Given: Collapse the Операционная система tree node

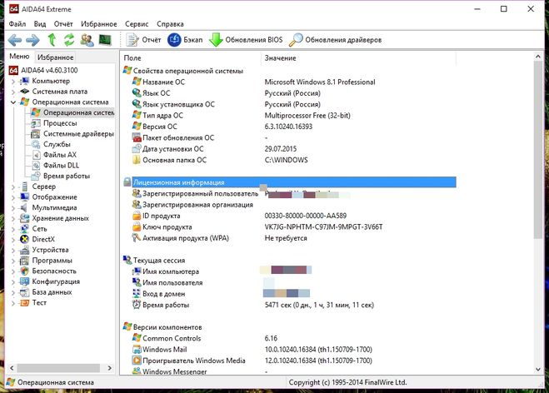Looking at the screenshot, I should 13,102.
